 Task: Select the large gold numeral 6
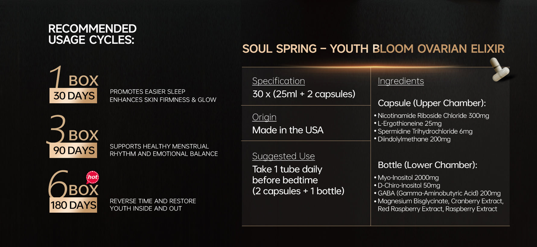coord(58,184)
